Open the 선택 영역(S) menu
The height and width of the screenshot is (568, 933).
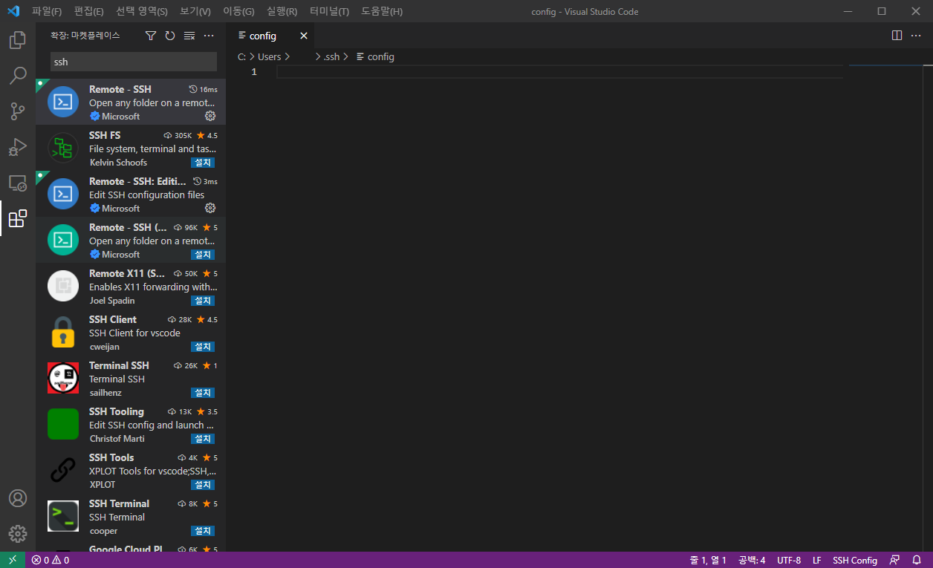point(142,11)
